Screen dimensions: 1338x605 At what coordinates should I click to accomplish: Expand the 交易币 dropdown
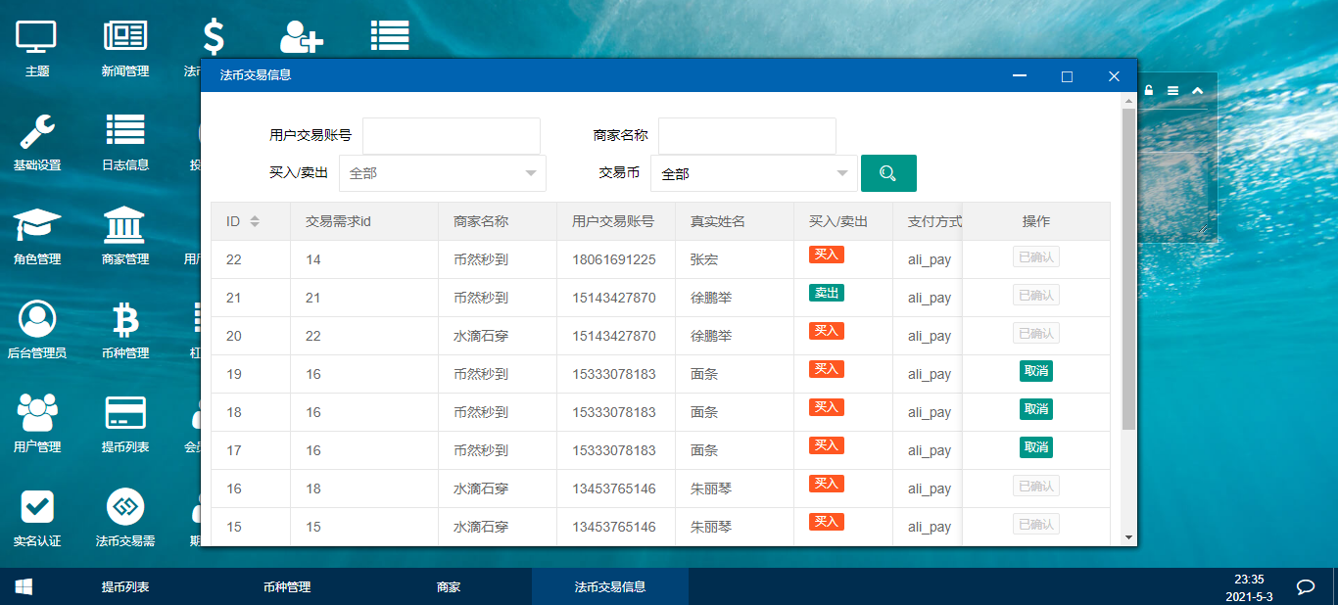point(754,173)
